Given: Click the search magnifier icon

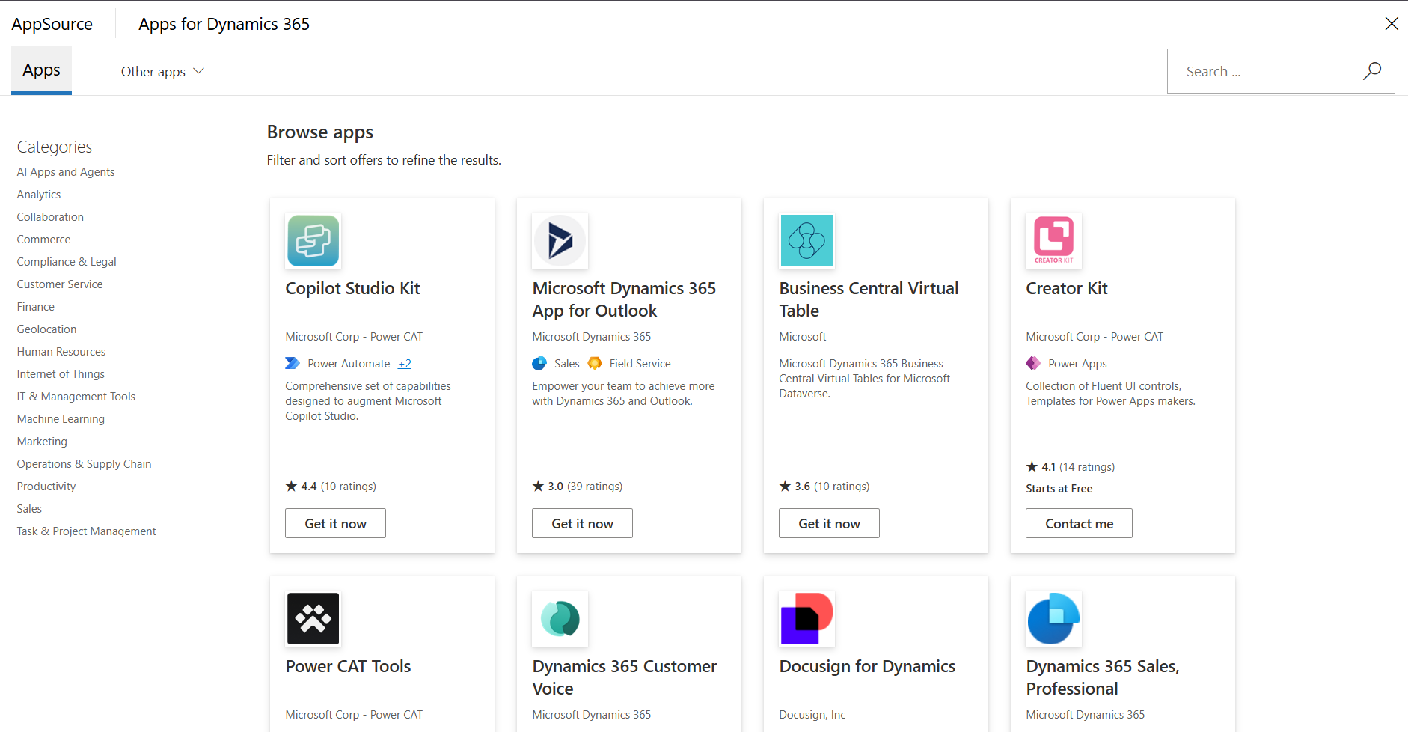Looking at the screenshot, I should (x=1372, y=71).
